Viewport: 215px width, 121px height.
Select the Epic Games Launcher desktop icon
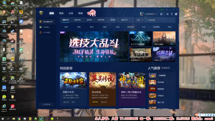click(13, 70)
